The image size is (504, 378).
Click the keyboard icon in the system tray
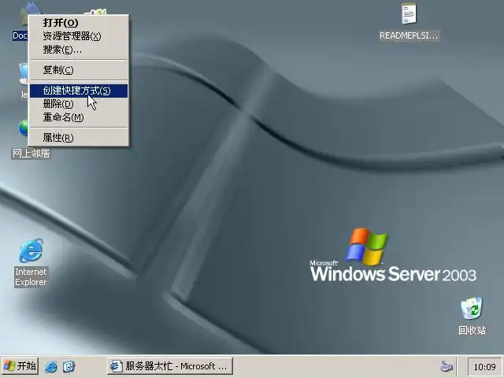click(447, 366)
